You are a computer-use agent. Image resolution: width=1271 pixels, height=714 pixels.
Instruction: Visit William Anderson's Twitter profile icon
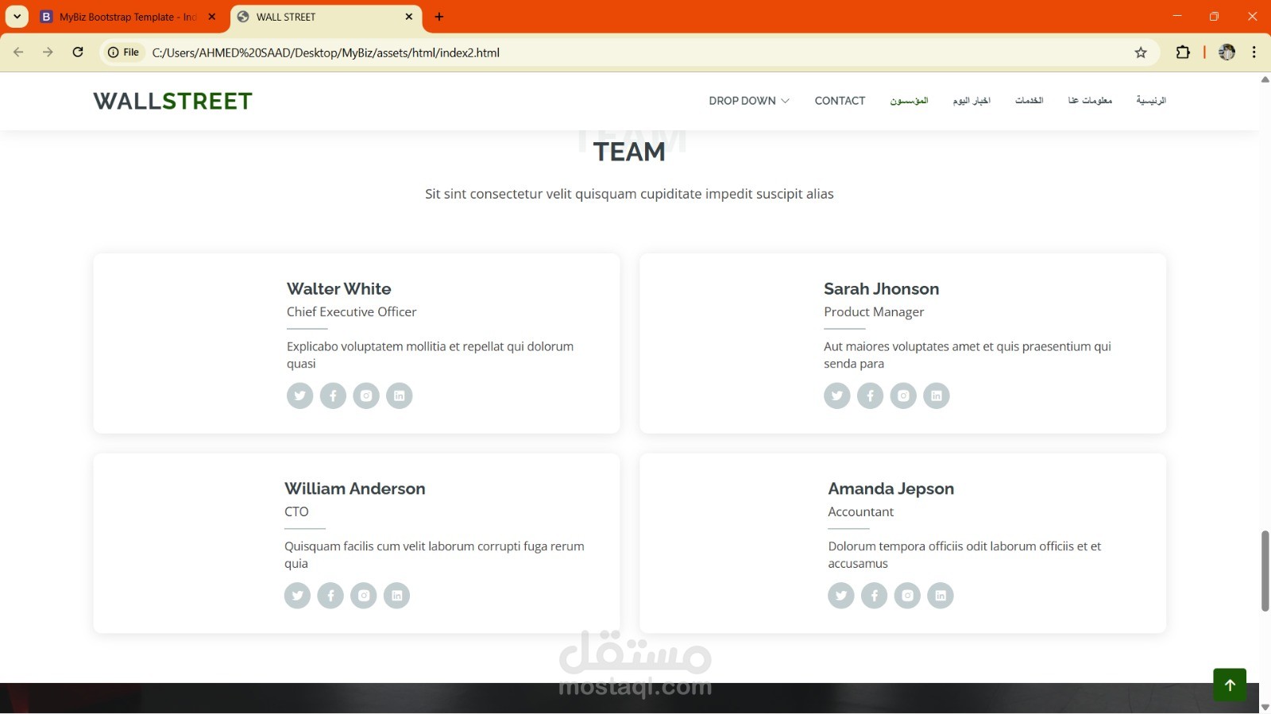(x=298, y=596)
